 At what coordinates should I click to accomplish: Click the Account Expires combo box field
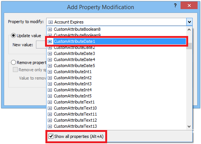[x=116, y=22]
